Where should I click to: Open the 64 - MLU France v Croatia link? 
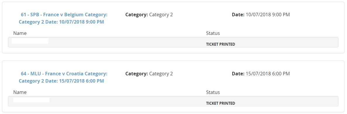click(63, 77)
